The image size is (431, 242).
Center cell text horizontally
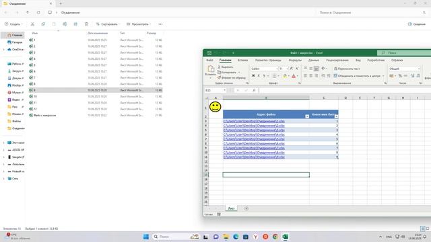click(x=311, y=76)
